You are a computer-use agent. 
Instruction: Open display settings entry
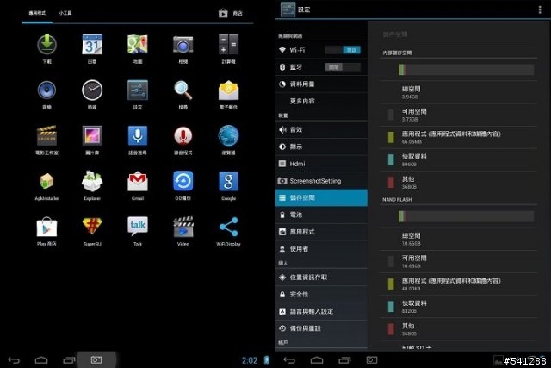point(321,147)
